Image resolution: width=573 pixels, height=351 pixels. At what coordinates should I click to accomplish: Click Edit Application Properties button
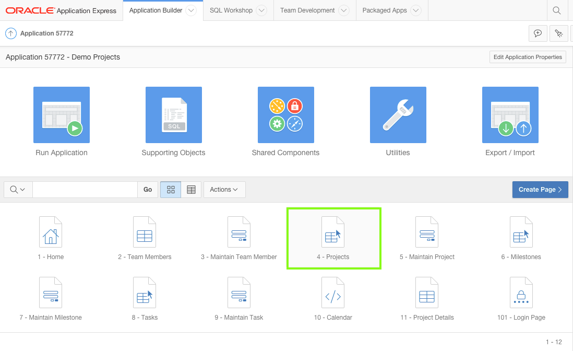coord(528,57)
